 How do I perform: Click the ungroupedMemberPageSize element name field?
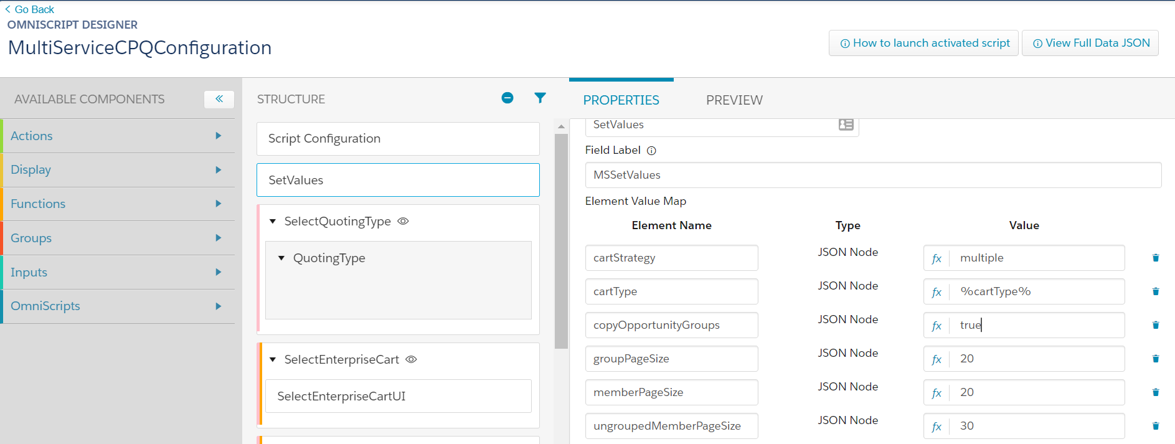pyautogui.click(x=671, y=426)
